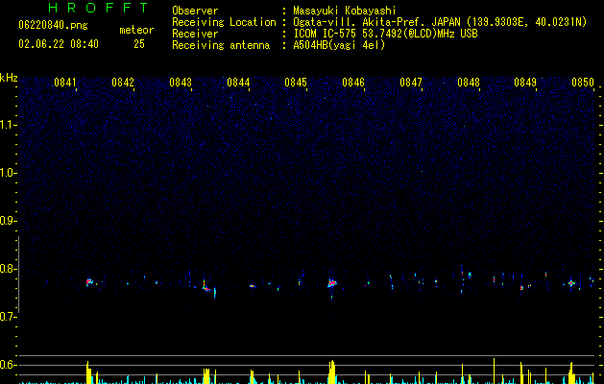Click time marker 0842
Screen dimensions: 604x384
[x=123, y=83]
